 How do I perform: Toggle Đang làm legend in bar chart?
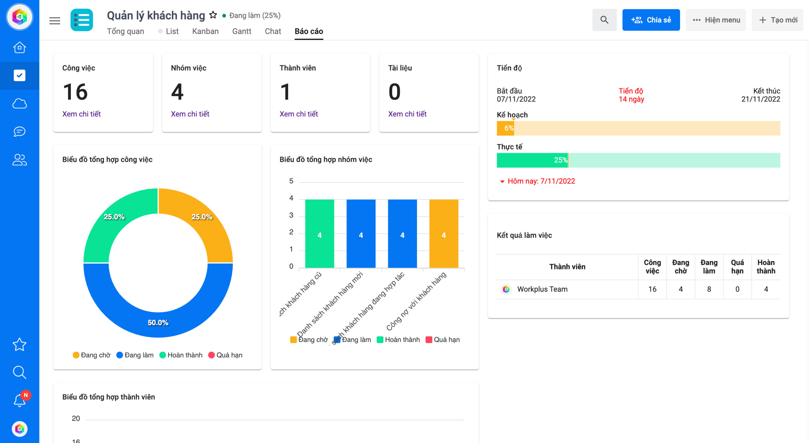tap(353, 340)
